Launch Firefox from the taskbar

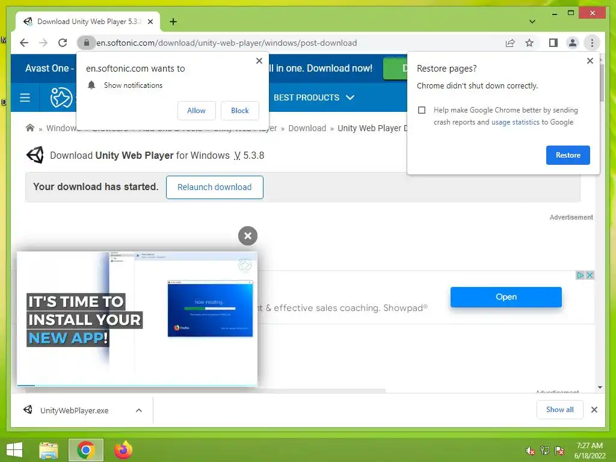coord(123,450)
